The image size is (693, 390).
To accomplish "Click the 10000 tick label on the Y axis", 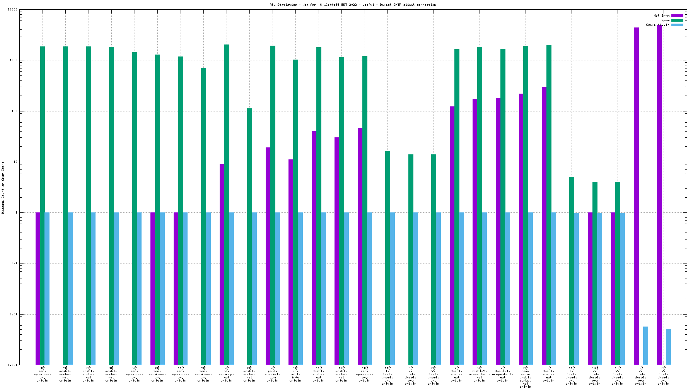I will click(x=13, y=10).
